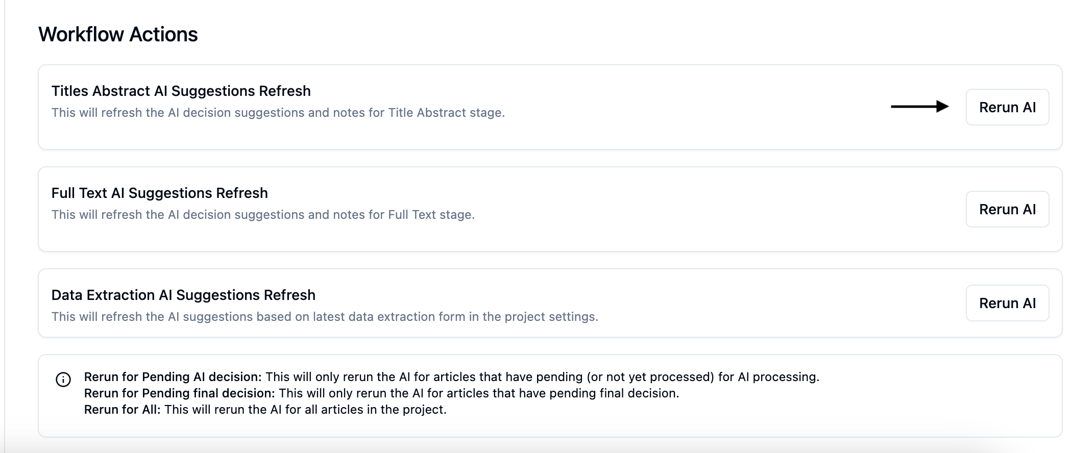Click Rerun AI for Data Extraction suggestions
The image size is (1072, 453).
[1007, 303]
